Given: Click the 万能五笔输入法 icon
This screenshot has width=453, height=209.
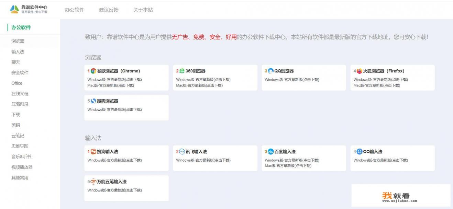Looking at the screenshot, I should point(93,182).
